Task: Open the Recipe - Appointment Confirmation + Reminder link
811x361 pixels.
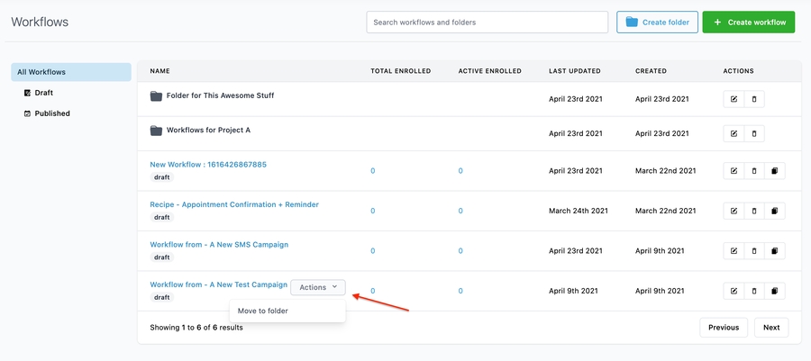Action: click(234, 204)
